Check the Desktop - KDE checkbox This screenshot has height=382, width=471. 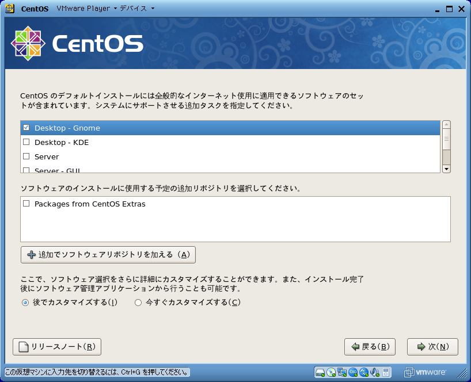[26, 142]
